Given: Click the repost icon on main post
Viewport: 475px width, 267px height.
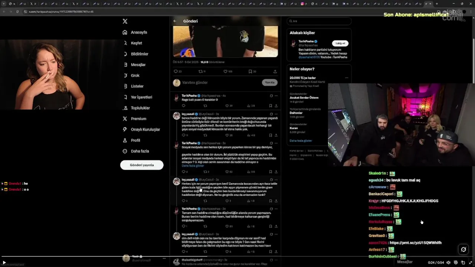Looking at the screenshot, I should pyautogui.click(x=201, y=72).
